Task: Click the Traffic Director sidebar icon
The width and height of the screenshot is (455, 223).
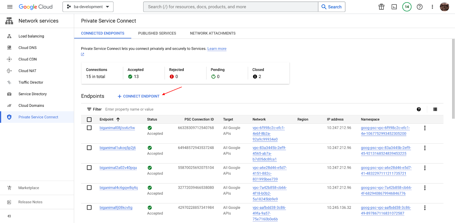Action: 9,82
